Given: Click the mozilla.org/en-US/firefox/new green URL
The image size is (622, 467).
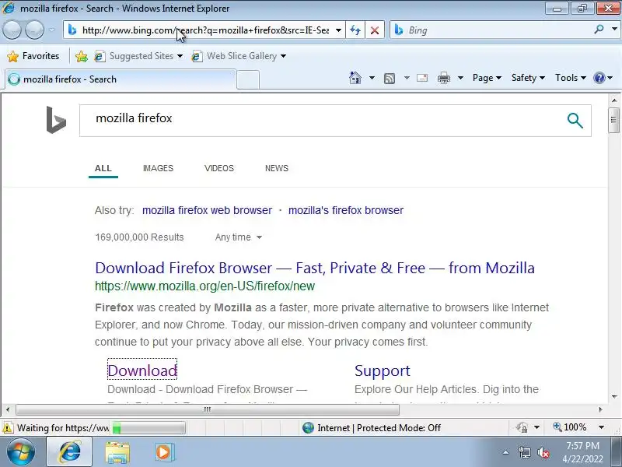Looking at the screenshot, I should (x=204, y=286).
